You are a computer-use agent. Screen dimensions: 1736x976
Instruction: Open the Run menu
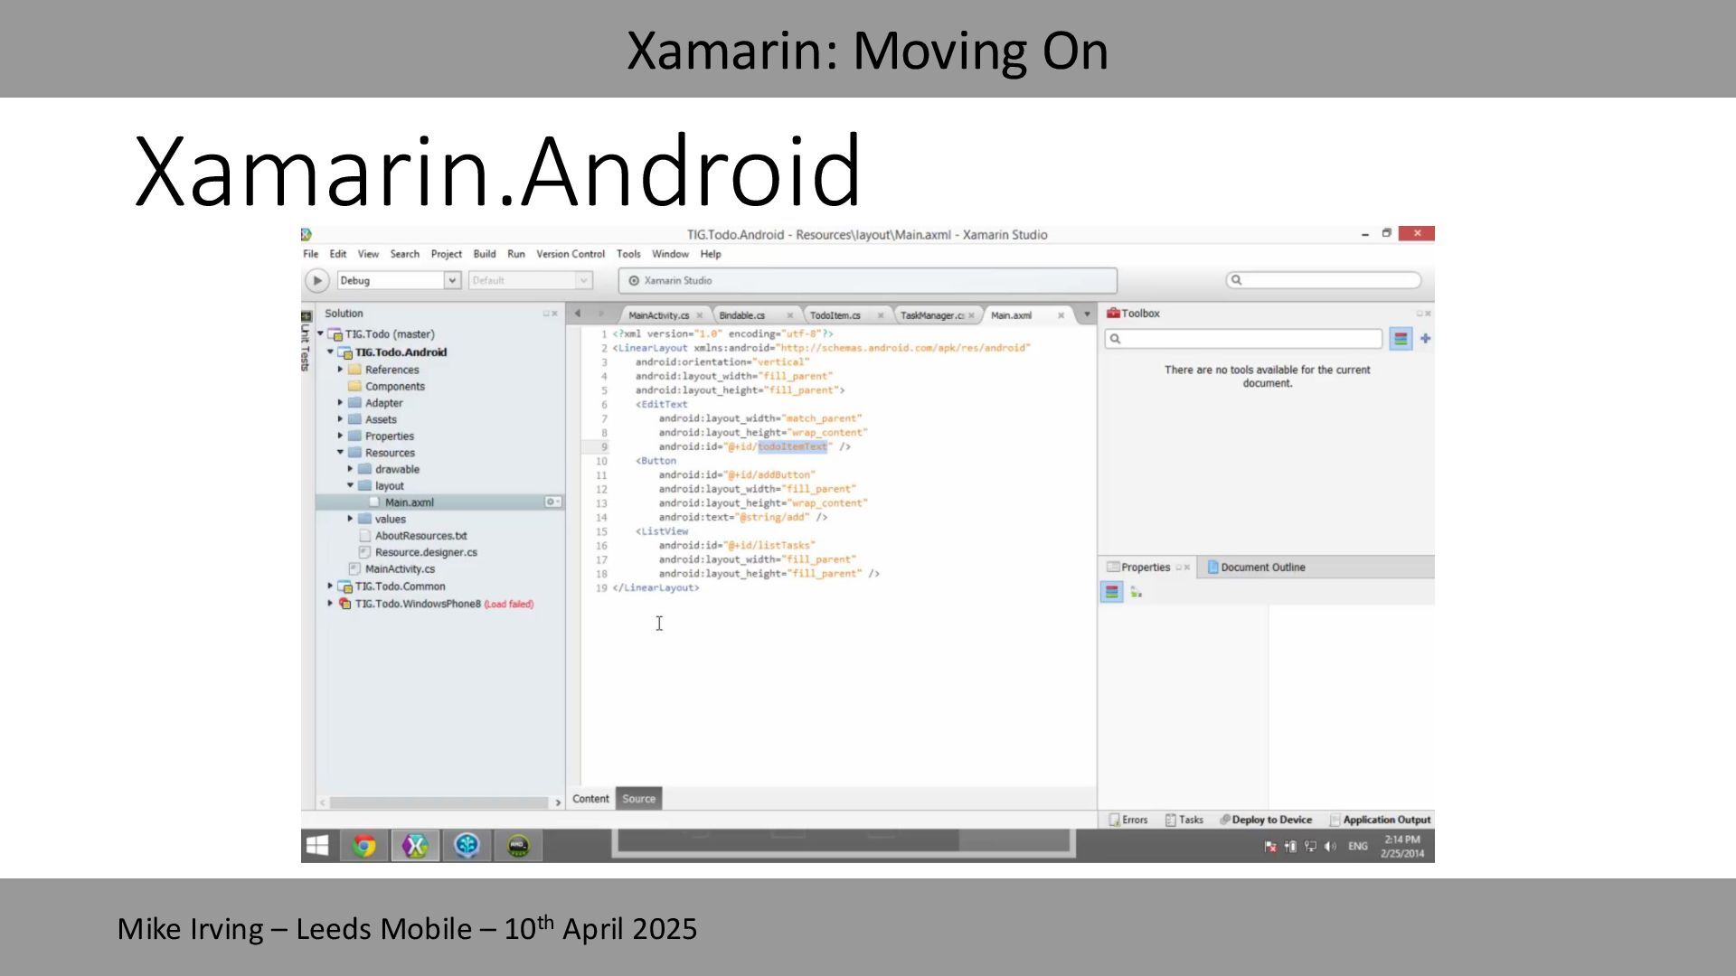(x=516, y=255)
